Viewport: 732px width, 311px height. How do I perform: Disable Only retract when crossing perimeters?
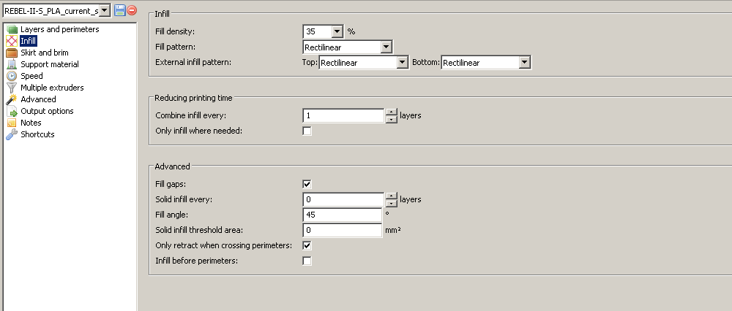pos(307,245)
